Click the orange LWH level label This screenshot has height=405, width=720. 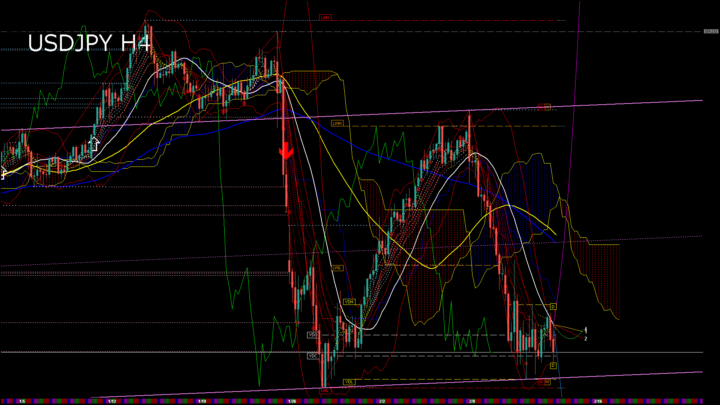[337, 123]
